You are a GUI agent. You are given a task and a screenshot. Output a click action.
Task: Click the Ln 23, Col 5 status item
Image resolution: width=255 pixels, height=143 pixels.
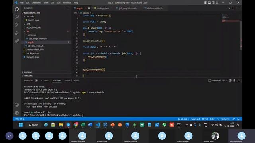183,119
